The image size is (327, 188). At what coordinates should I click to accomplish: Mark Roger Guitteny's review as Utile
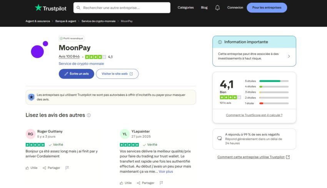[x=32, y=168]
